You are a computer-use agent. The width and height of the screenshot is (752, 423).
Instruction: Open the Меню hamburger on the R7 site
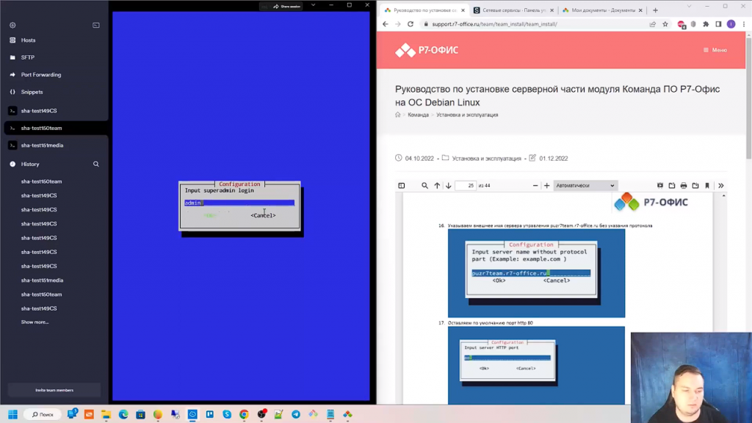(x=715, y=50)
